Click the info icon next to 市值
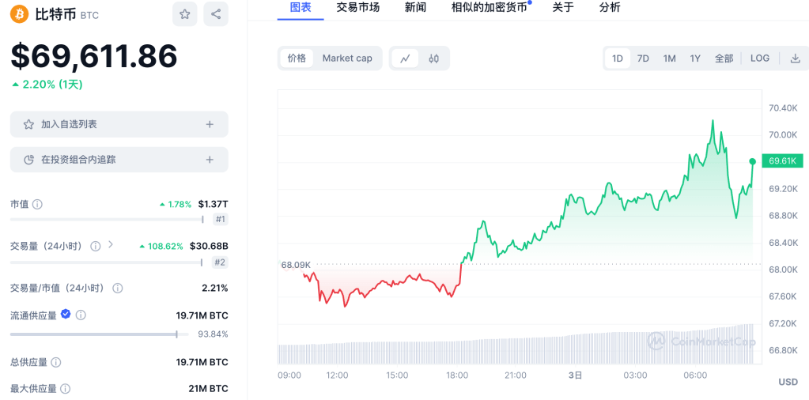Screen dimensions: 809x400 coord(37,204)
